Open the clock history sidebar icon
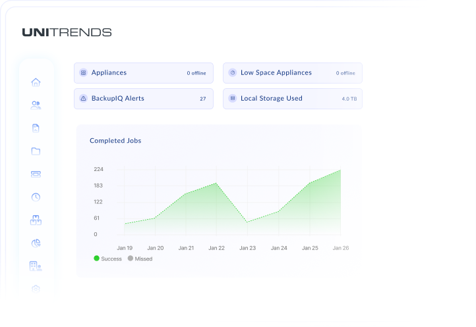The height and width of the screenshot is (327, 476). [36, 197]
